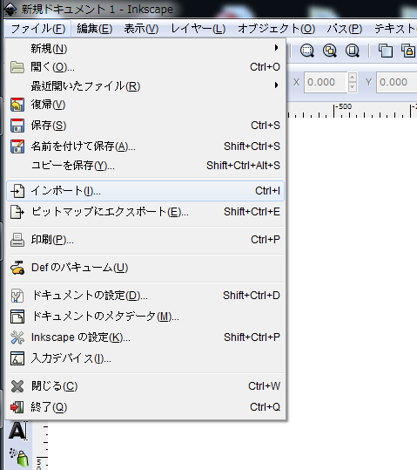Image resolution: width=417 pixels, height=470 pixels.
Task: Expand the 最近開いたファイル(R) submenu arrow
Action: coord(276,85)
